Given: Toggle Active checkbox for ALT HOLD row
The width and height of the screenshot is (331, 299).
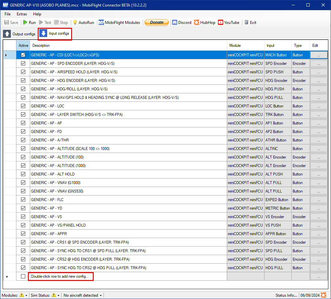Looking at the screenshot, I should point(23,174).
